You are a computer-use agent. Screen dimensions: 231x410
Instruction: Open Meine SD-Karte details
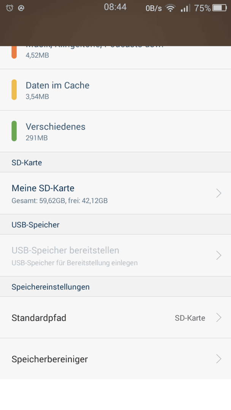pos(115,193)
